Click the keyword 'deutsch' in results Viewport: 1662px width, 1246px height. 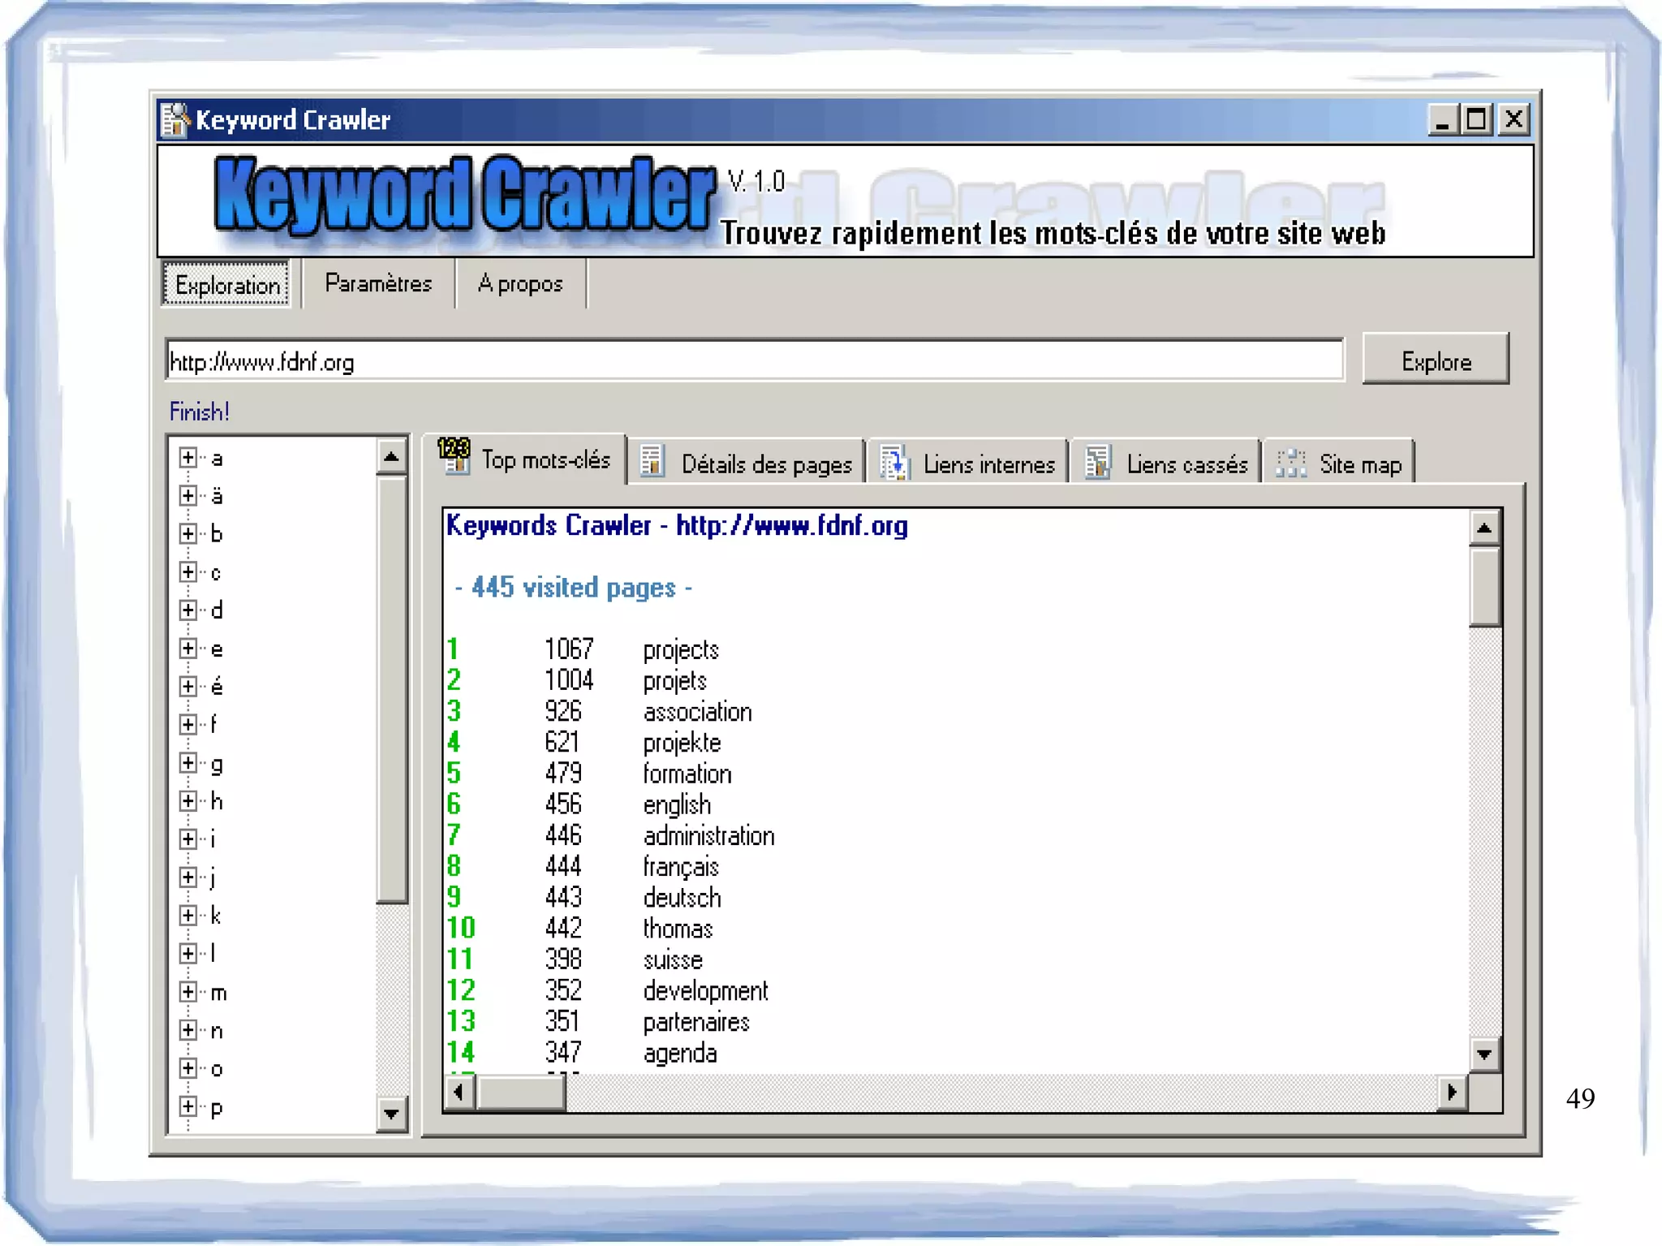pyautogui.click(x=682, y=898)
